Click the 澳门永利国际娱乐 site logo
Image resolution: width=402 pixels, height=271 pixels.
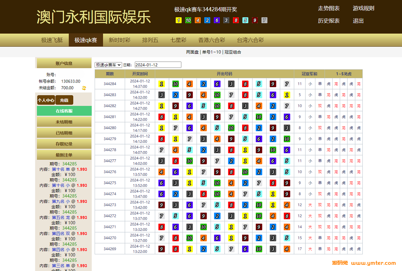[94, 17]
